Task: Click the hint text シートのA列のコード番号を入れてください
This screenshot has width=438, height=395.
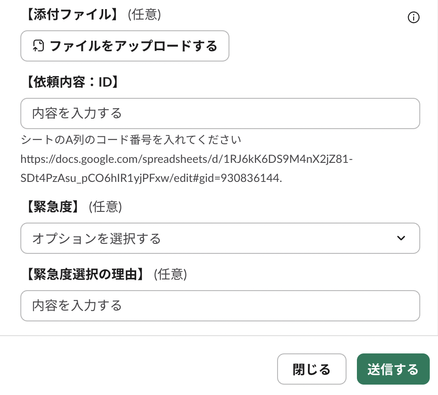Action: 131,140
